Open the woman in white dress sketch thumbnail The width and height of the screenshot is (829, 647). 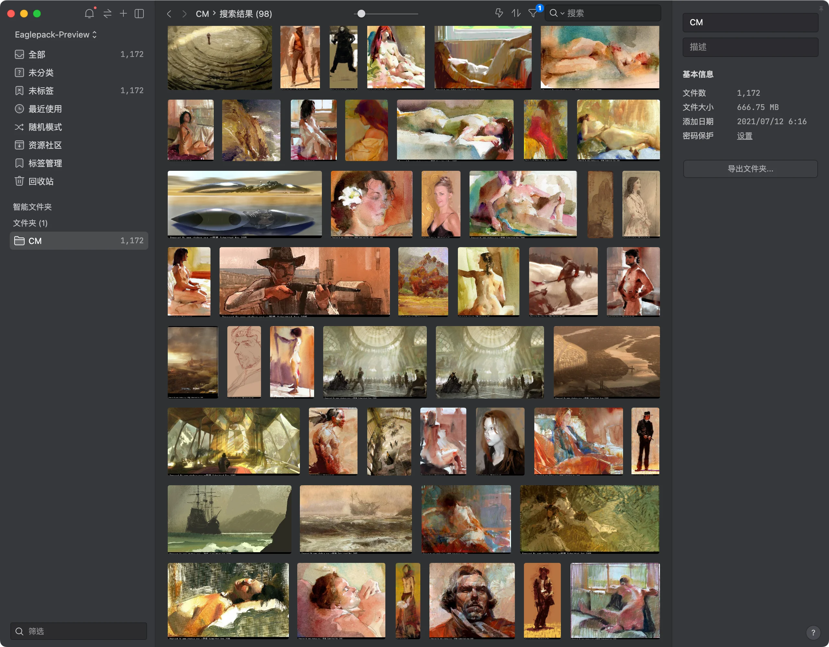point(641,204)
